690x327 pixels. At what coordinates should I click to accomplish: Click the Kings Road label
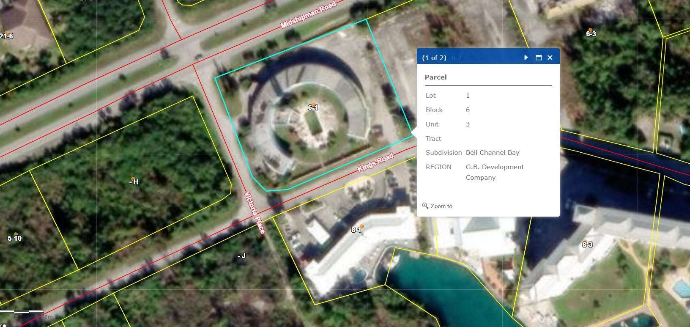pyautogui.click(x=375, y=162)
